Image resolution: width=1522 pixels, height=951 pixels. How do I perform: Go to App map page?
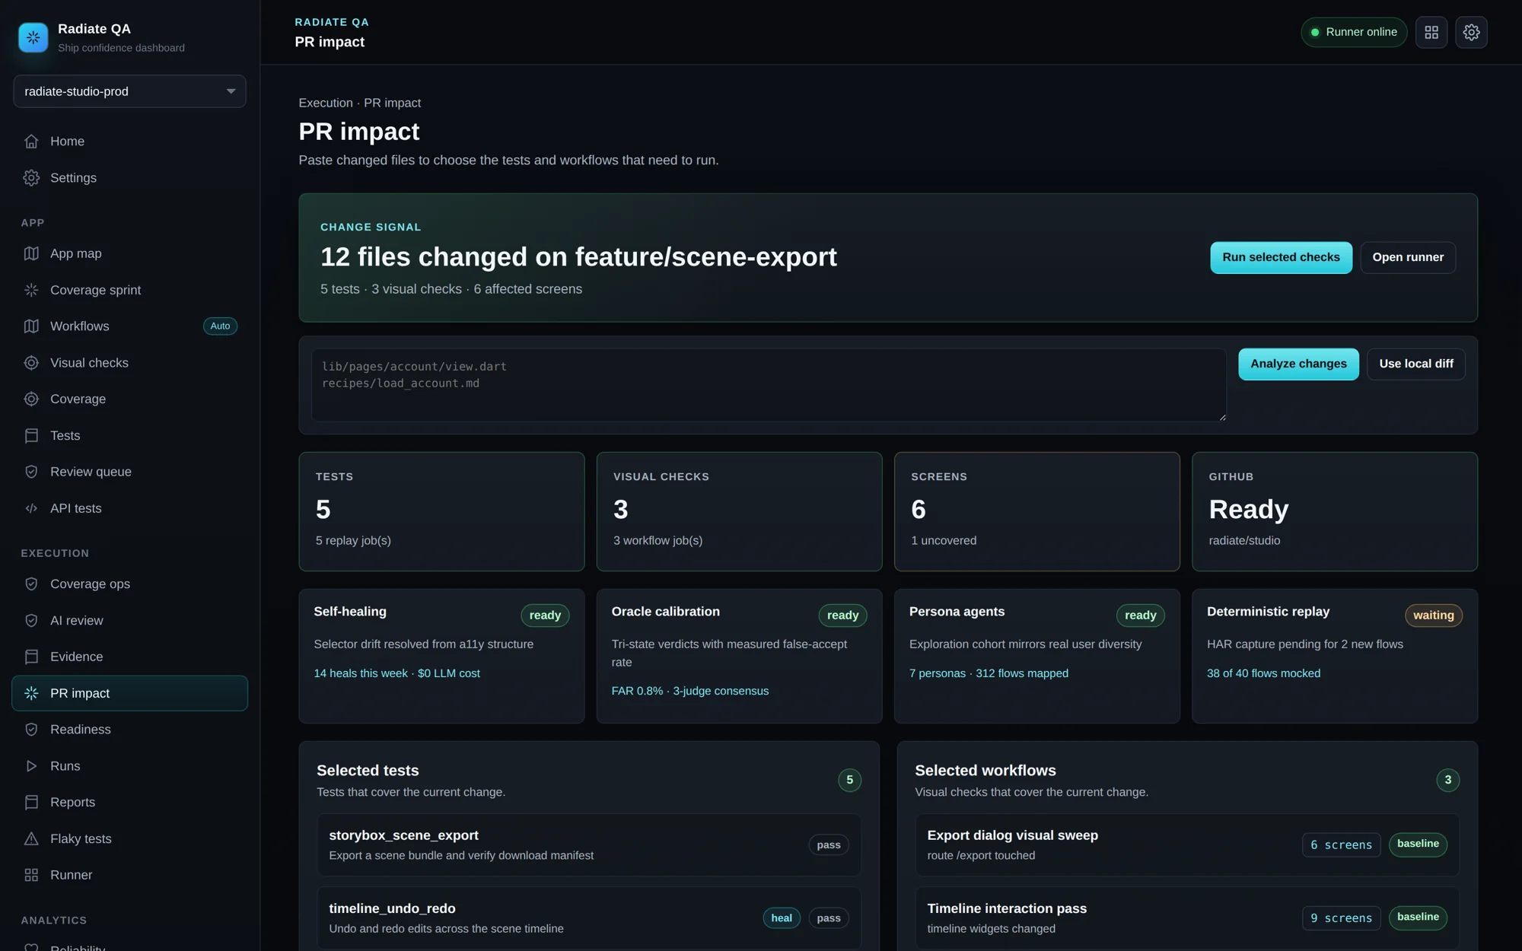click(129, 253)
